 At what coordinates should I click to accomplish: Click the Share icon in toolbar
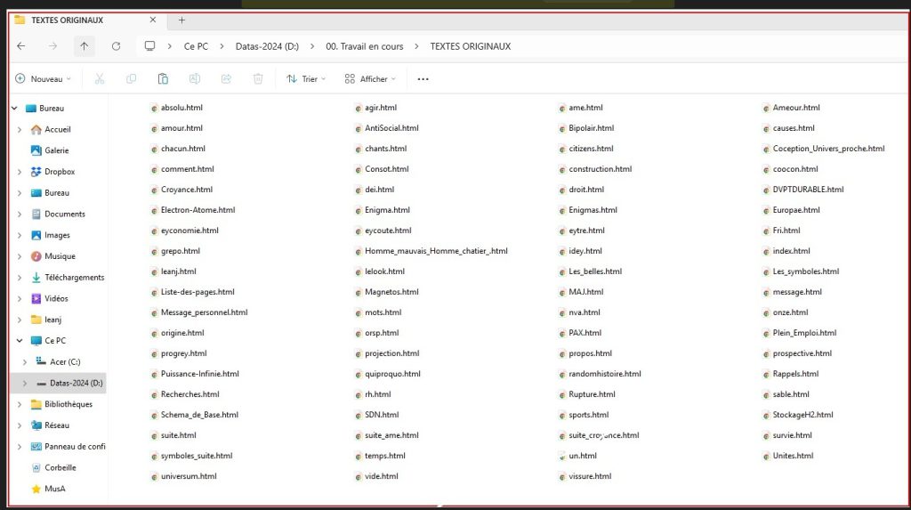tap(226, 79)
